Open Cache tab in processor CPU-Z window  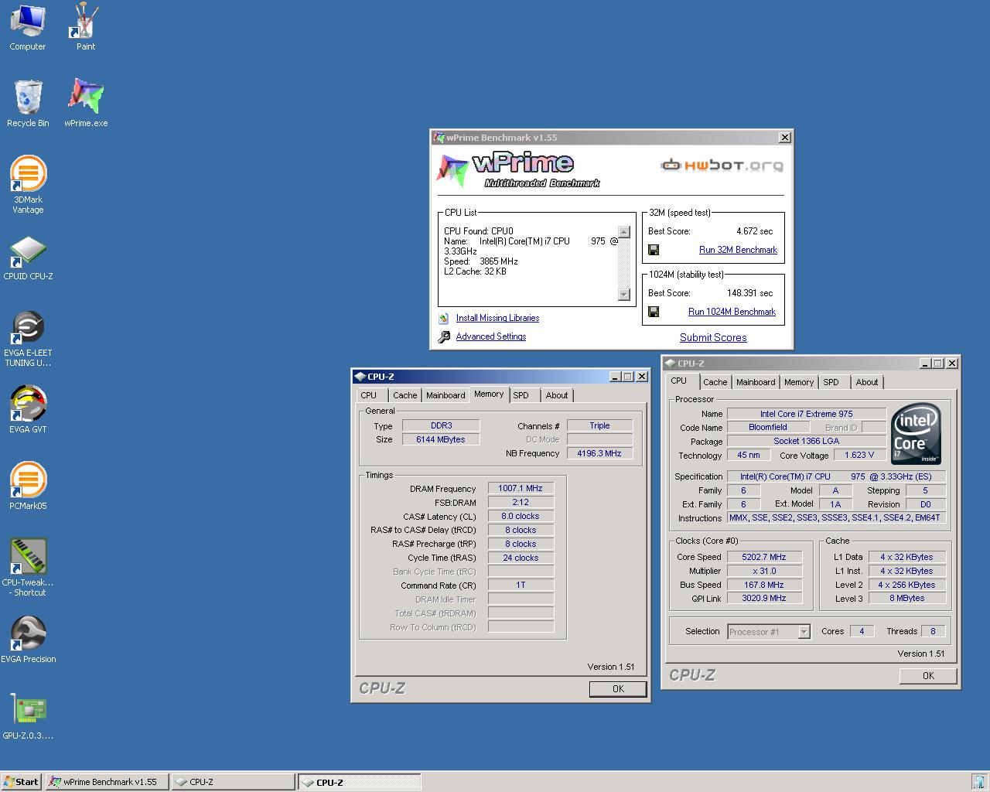tap(715, 382)
